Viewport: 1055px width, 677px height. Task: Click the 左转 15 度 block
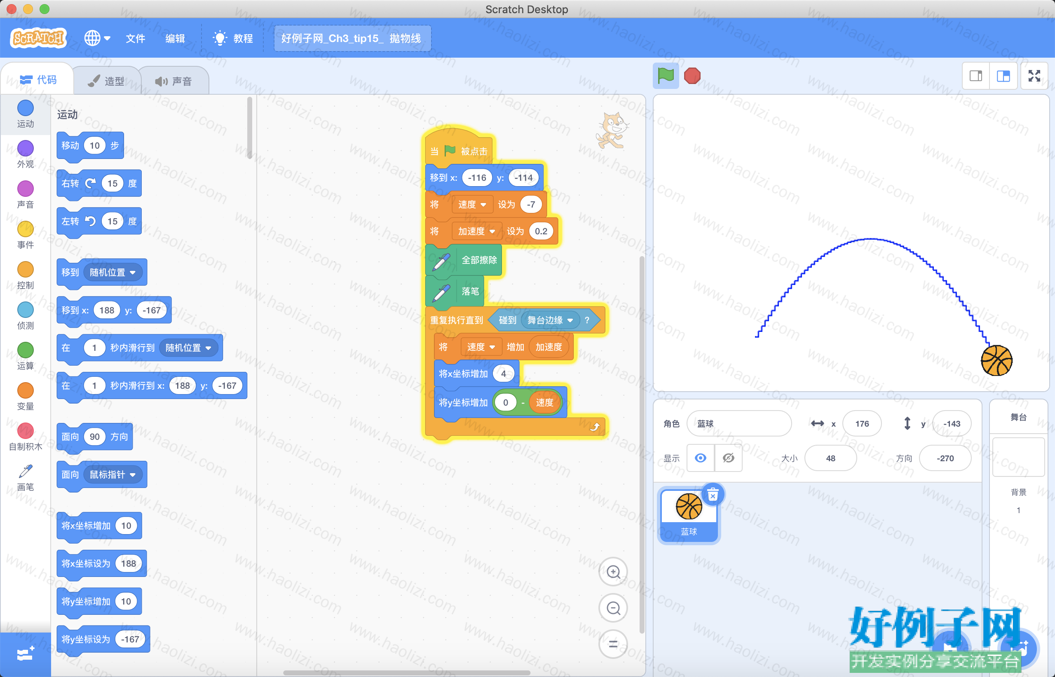[x=99, y=222]
